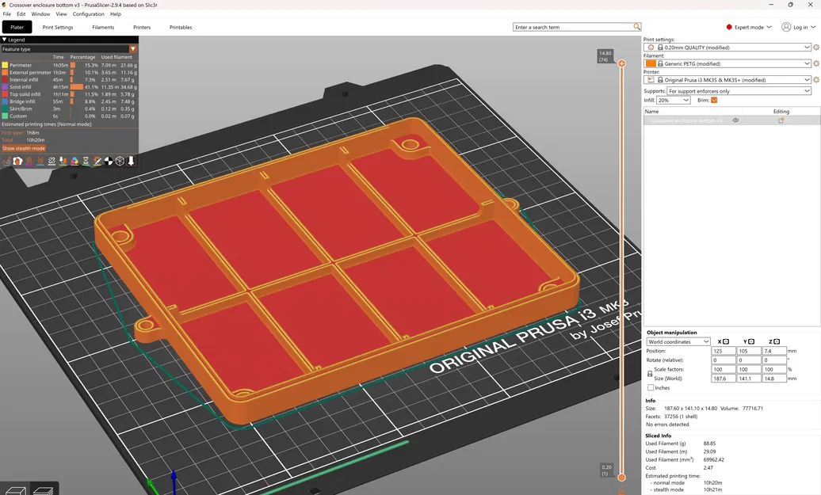Toggle Deretractions icon with downward arrows
This screenshot has width=821, height=495.
[x=41, y=161]
